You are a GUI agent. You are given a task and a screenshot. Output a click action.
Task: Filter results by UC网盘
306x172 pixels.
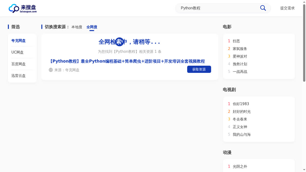click(x=17, y=52)
